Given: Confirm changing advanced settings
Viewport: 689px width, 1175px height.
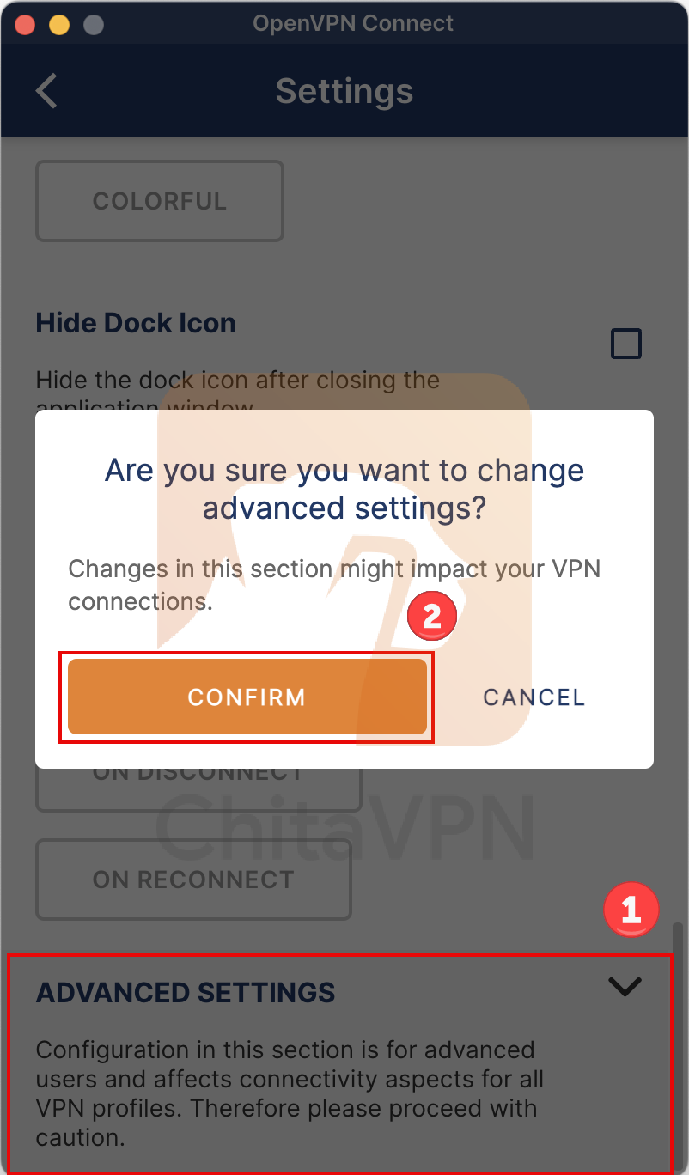Looking at the screenshot, I should [x=247, y=697].
